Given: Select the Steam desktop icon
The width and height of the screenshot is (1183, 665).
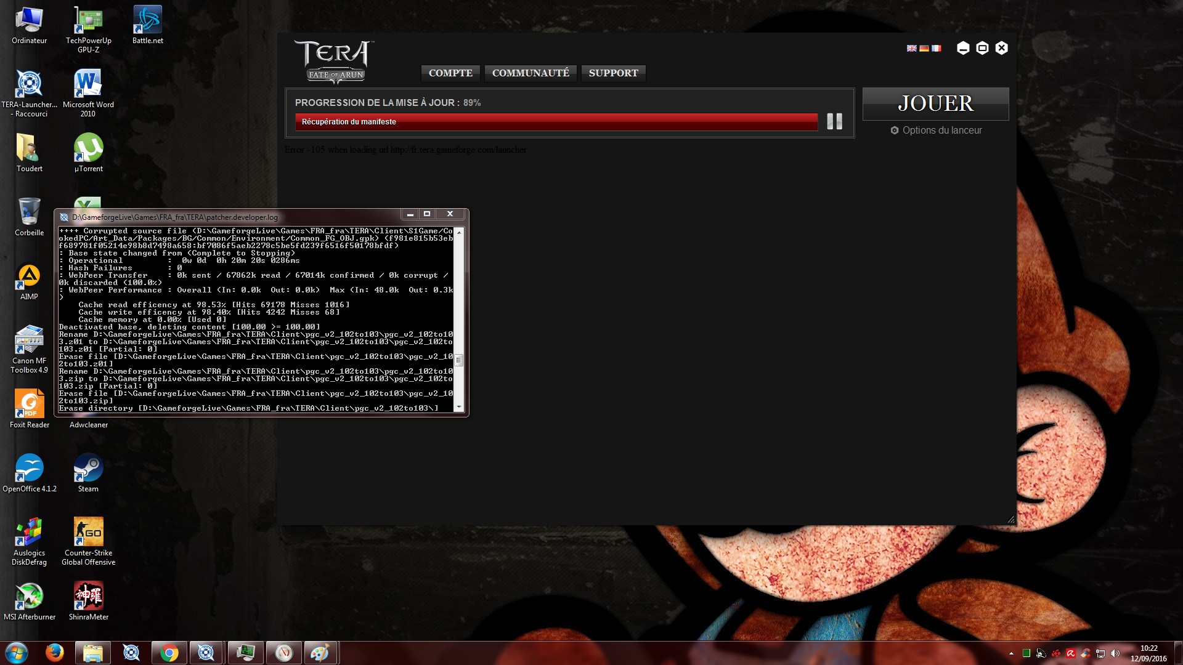Looking at the screenshot, I should pyautogui.click(x=88, y=474).
